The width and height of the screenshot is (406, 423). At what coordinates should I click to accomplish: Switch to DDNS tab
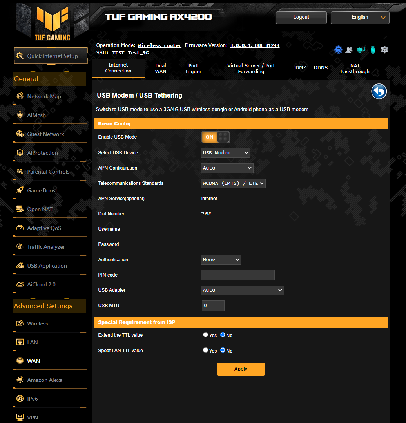point(321,68)
